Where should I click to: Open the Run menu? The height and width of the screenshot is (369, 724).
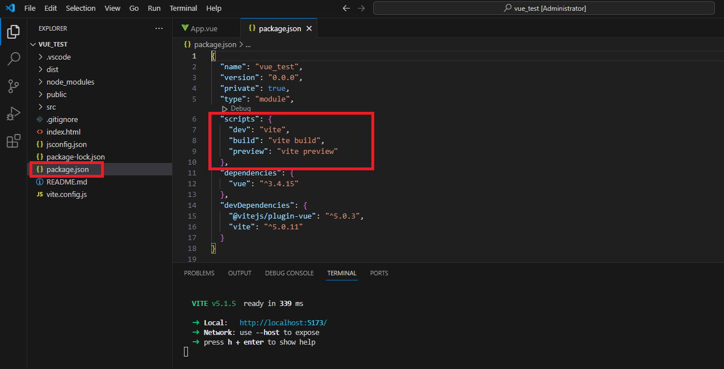coord(154,8)
